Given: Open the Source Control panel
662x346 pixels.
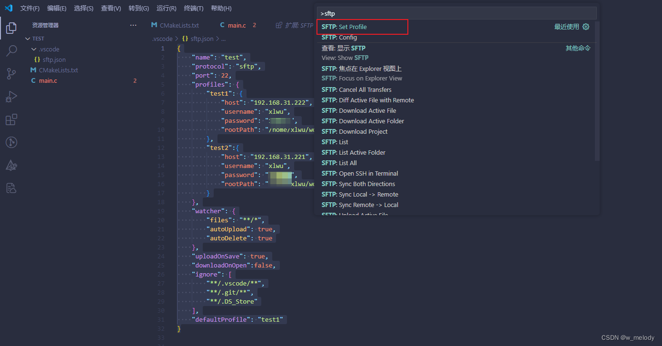Looking at the screenshot, I should pyautogui.click(x=11, y=74).
